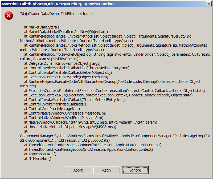Click the 'NinjaTrader.Data.DefaultTickFilter' not found message
213x179 pixels.
pyautogui.click(x=56, y=14)
